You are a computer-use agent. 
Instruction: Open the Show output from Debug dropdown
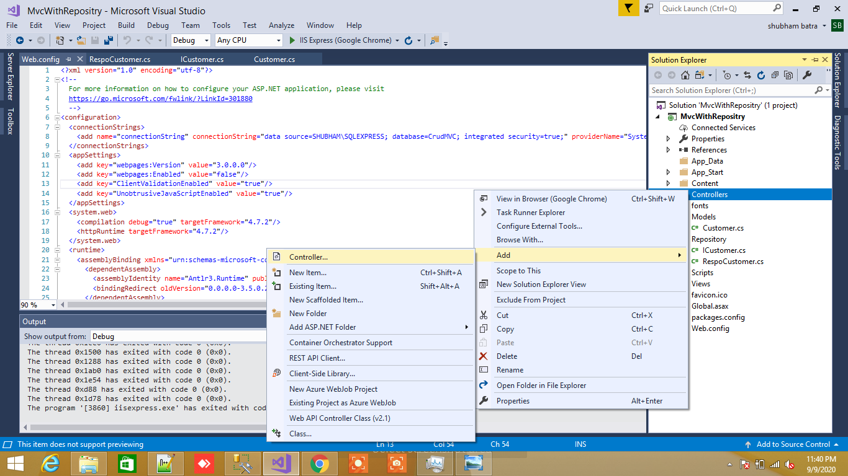[x=178, y=337]
